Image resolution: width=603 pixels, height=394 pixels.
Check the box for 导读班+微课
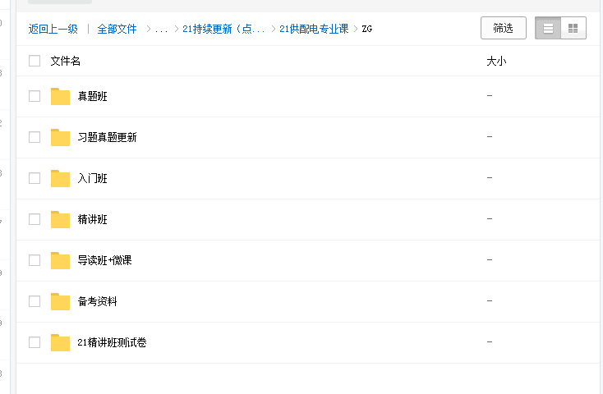tap(35, 260)
